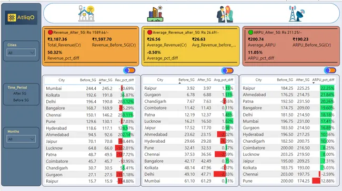Image resolution: width=342 pixels, height=191 pixels.
Task: Click the Pune -12.88% ARPU_pct_diff cell
Action: click(x=323, y=181)
